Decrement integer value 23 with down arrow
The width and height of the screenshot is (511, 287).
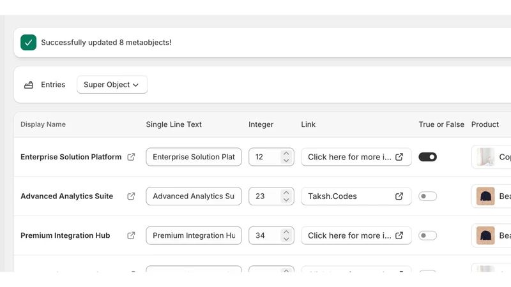tap(286, 200)
